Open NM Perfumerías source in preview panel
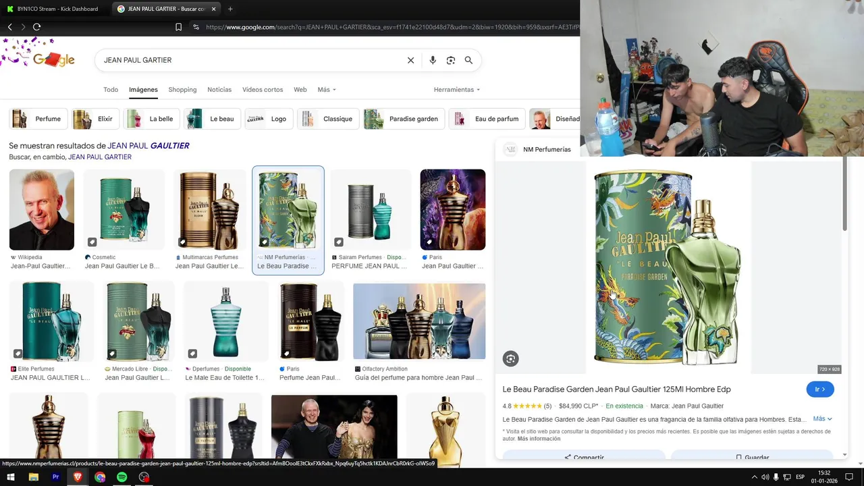 (x=538, y=149)
